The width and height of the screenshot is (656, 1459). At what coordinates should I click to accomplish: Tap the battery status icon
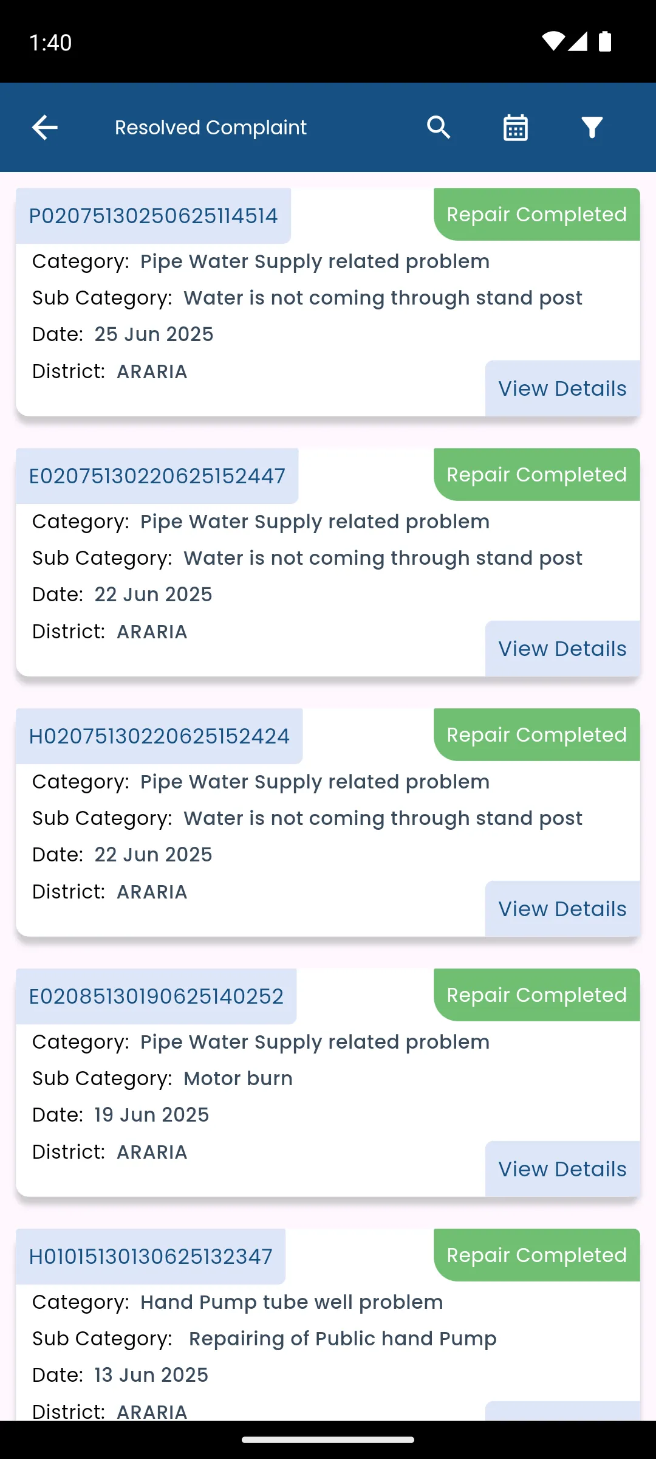pyautogui.click(x=605, y=41)
